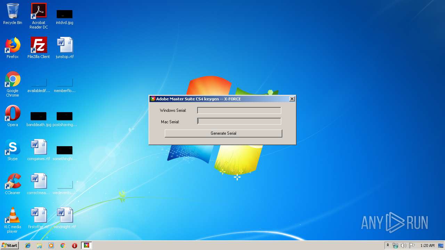Click the 1:20 AM taskbar clock

pyautogui.click(x=427, y=245)
